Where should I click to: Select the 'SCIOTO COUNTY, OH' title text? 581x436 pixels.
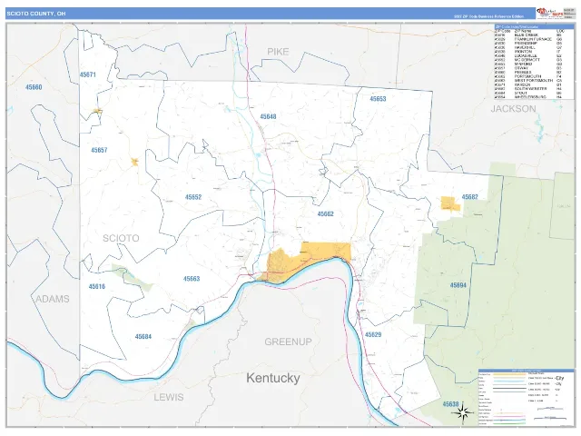pyautogui.click(x=36, y=14)
